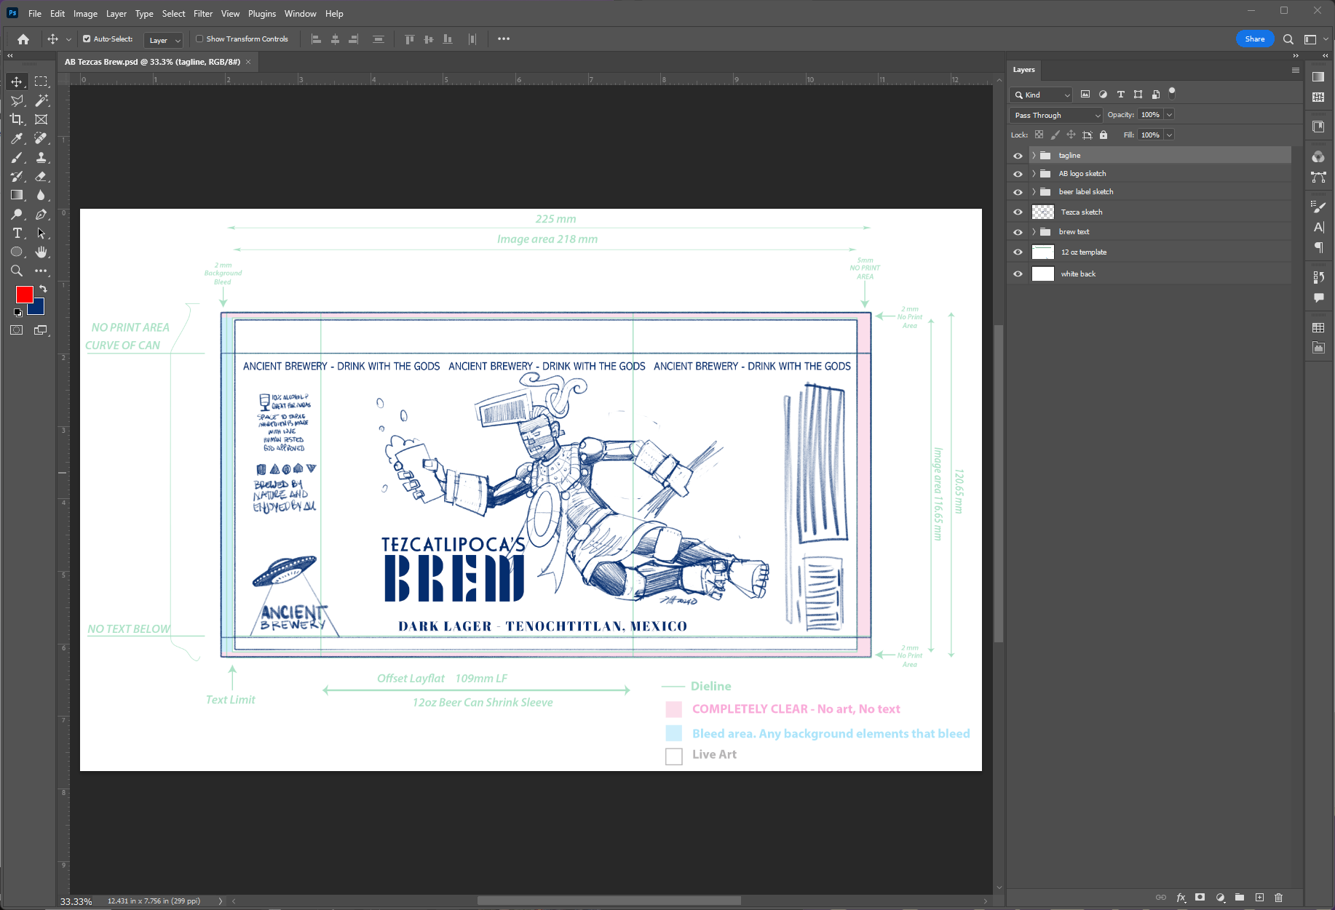Select the Path Selection tool
This screenshot has width=1335, height=910.
(x=41, y=233)
